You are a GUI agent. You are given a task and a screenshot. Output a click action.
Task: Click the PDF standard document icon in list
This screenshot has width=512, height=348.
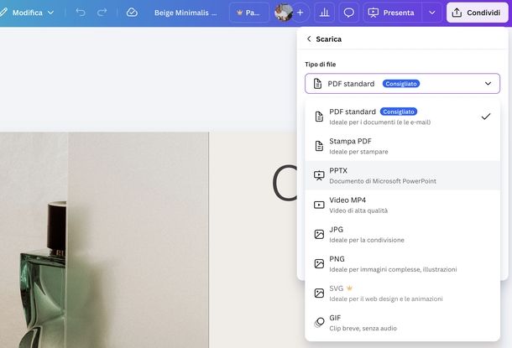319,117
